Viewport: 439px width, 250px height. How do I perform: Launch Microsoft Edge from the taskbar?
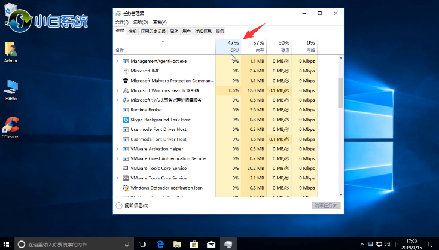[160, 244]
